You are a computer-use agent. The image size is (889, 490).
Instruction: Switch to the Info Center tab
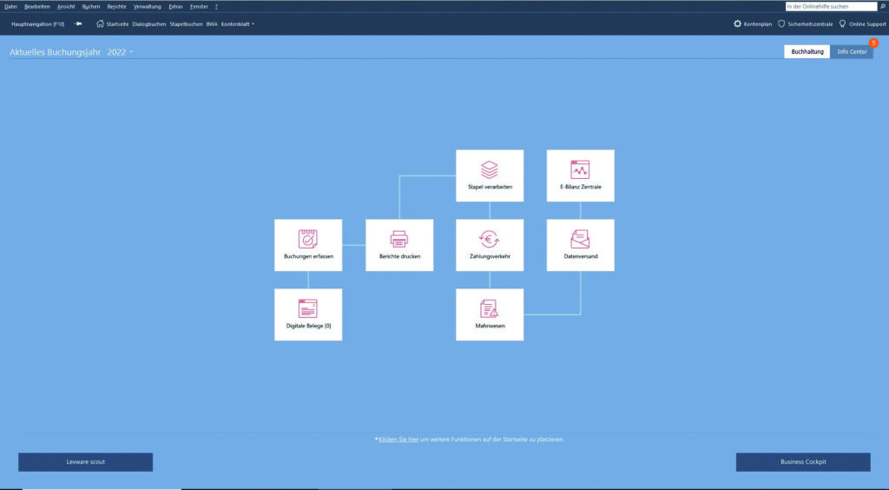point(852,52)
